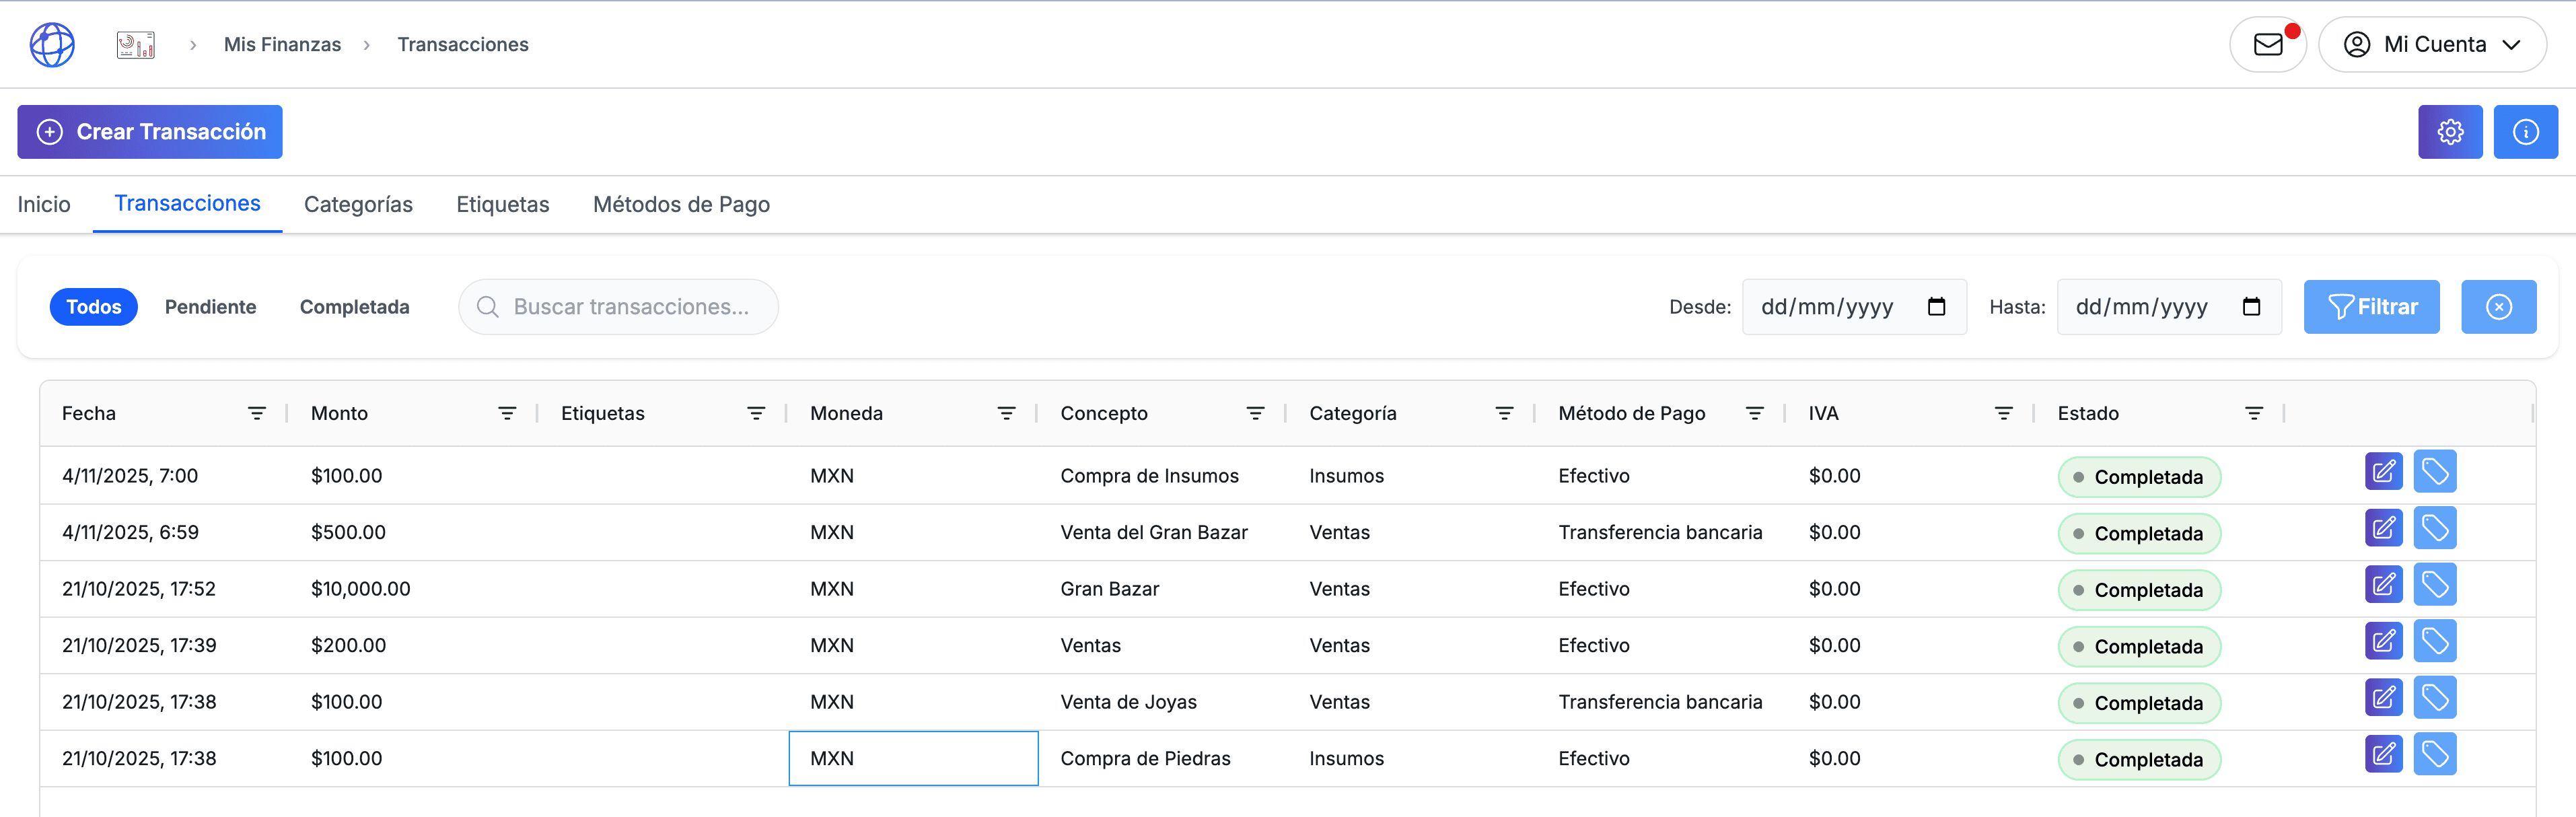Image resolution: width=2576 pixels, height=817 pixels.
Task: Open the Hasta date picker
Action: pos(2252,307)
